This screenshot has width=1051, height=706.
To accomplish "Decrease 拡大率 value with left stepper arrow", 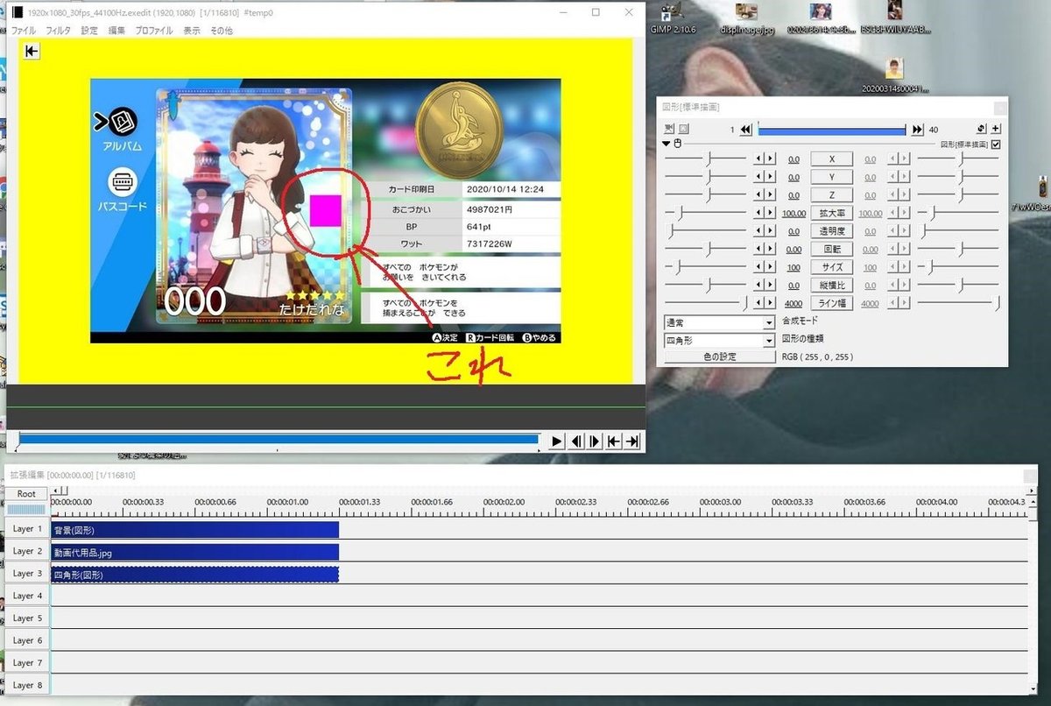I will pos(759,213).
